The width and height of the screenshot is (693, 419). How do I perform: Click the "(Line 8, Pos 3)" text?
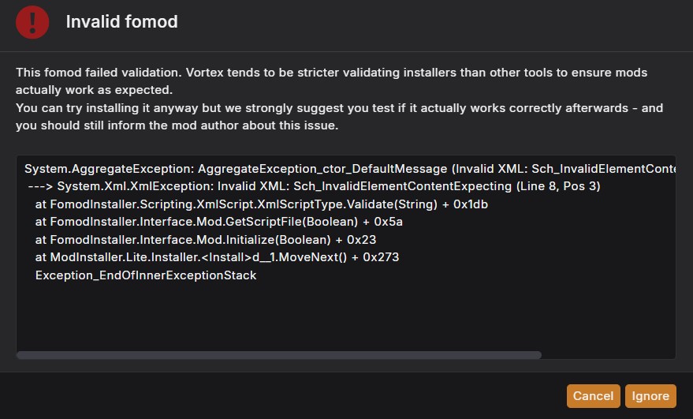558,186
